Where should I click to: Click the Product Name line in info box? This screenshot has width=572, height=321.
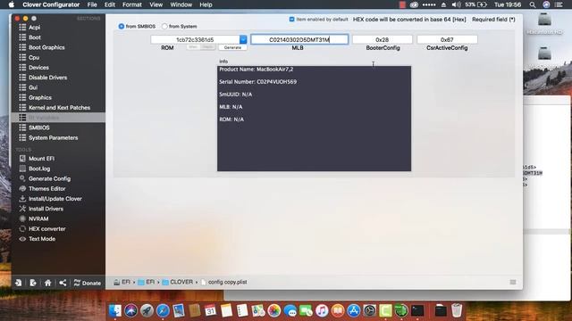pos(257,70)
